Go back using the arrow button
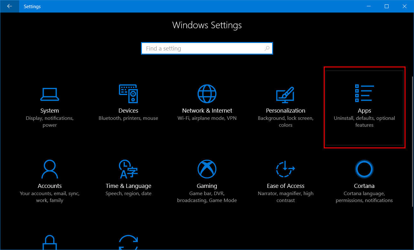 [x=9, y=6]
